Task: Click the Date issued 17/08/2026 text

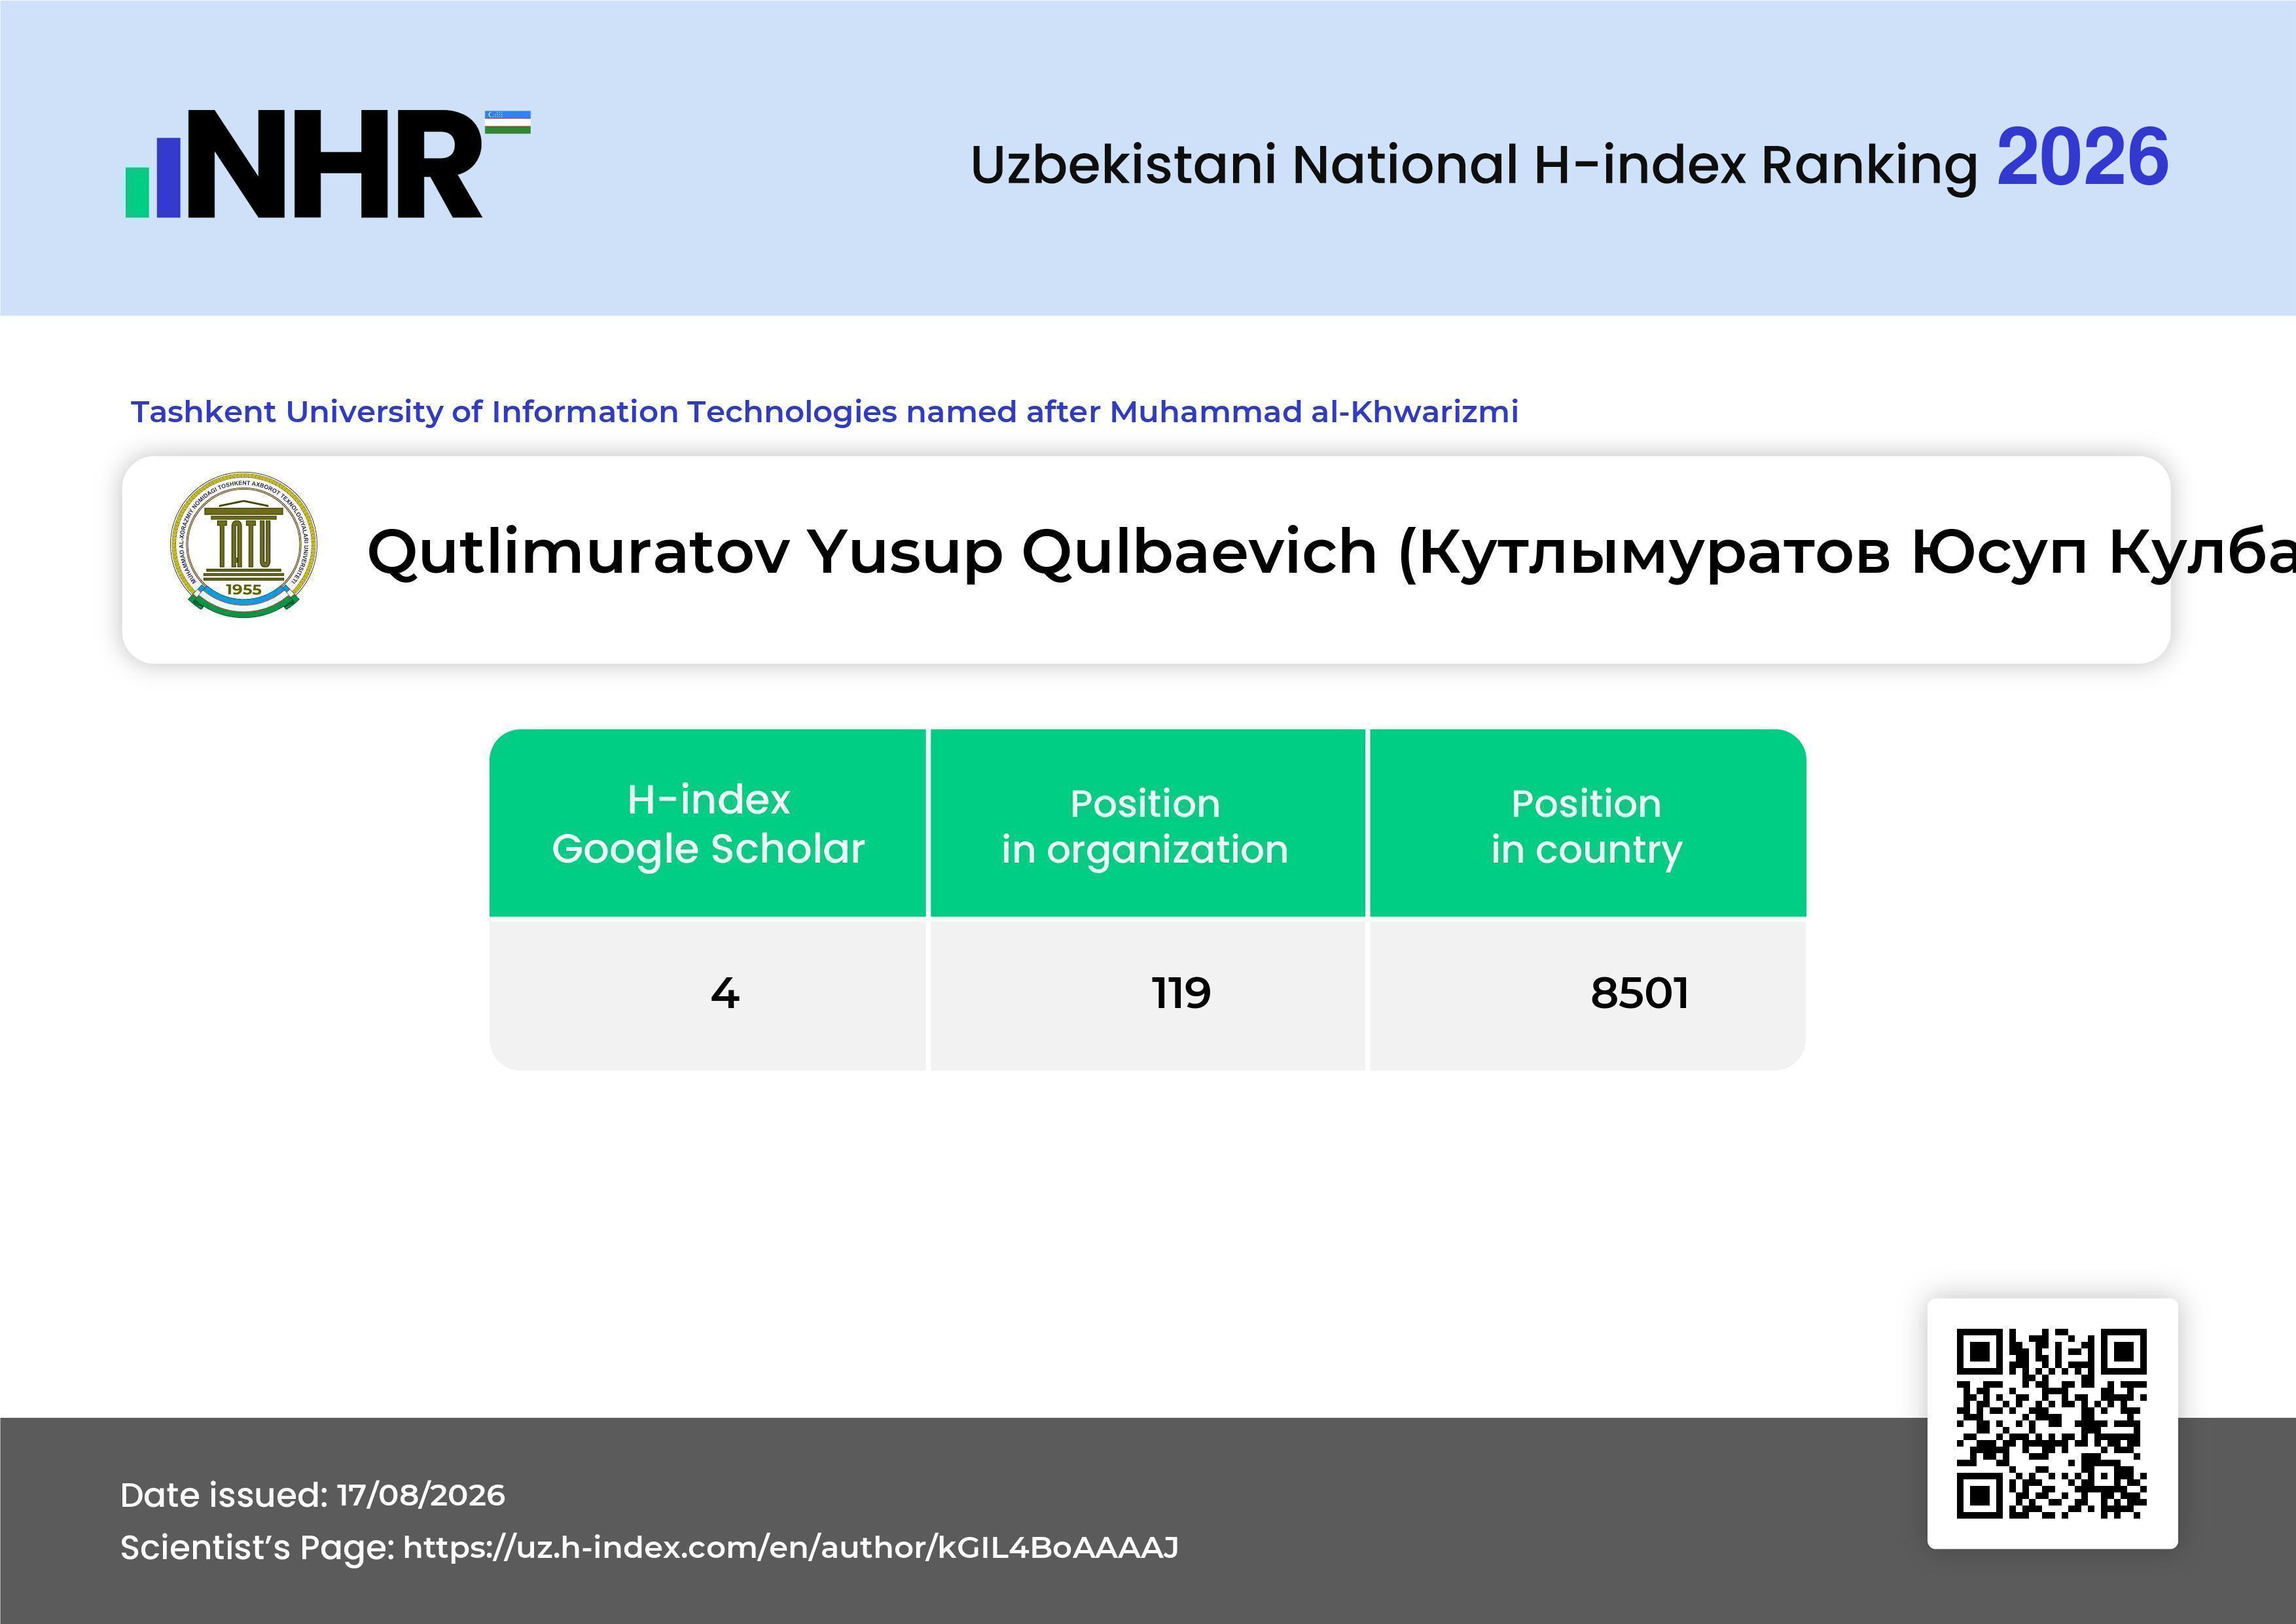Action: 313,1495
